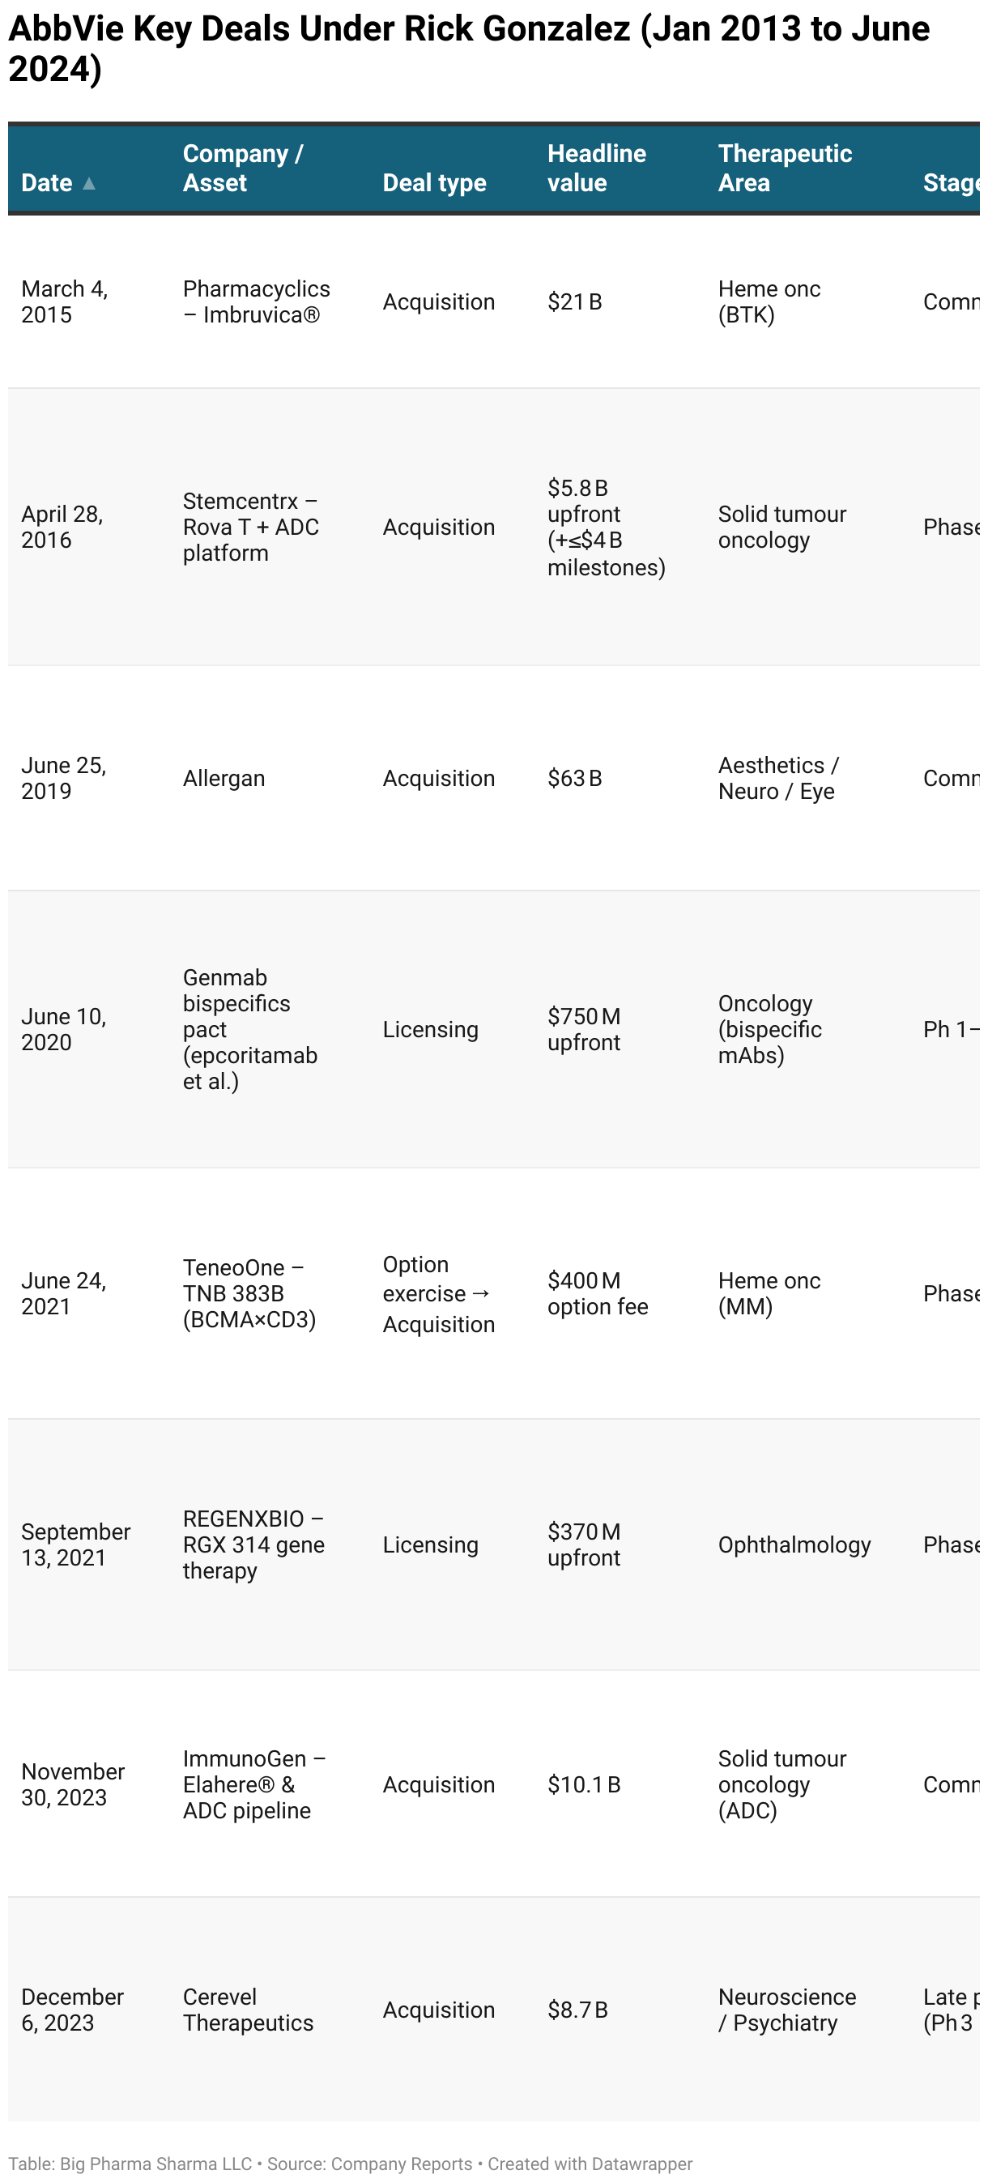Image resolution: width=988 pixels, height=2183 pixels.
Task: Select the Genmab bispecifics pact cell
Action: point(249,1029)
